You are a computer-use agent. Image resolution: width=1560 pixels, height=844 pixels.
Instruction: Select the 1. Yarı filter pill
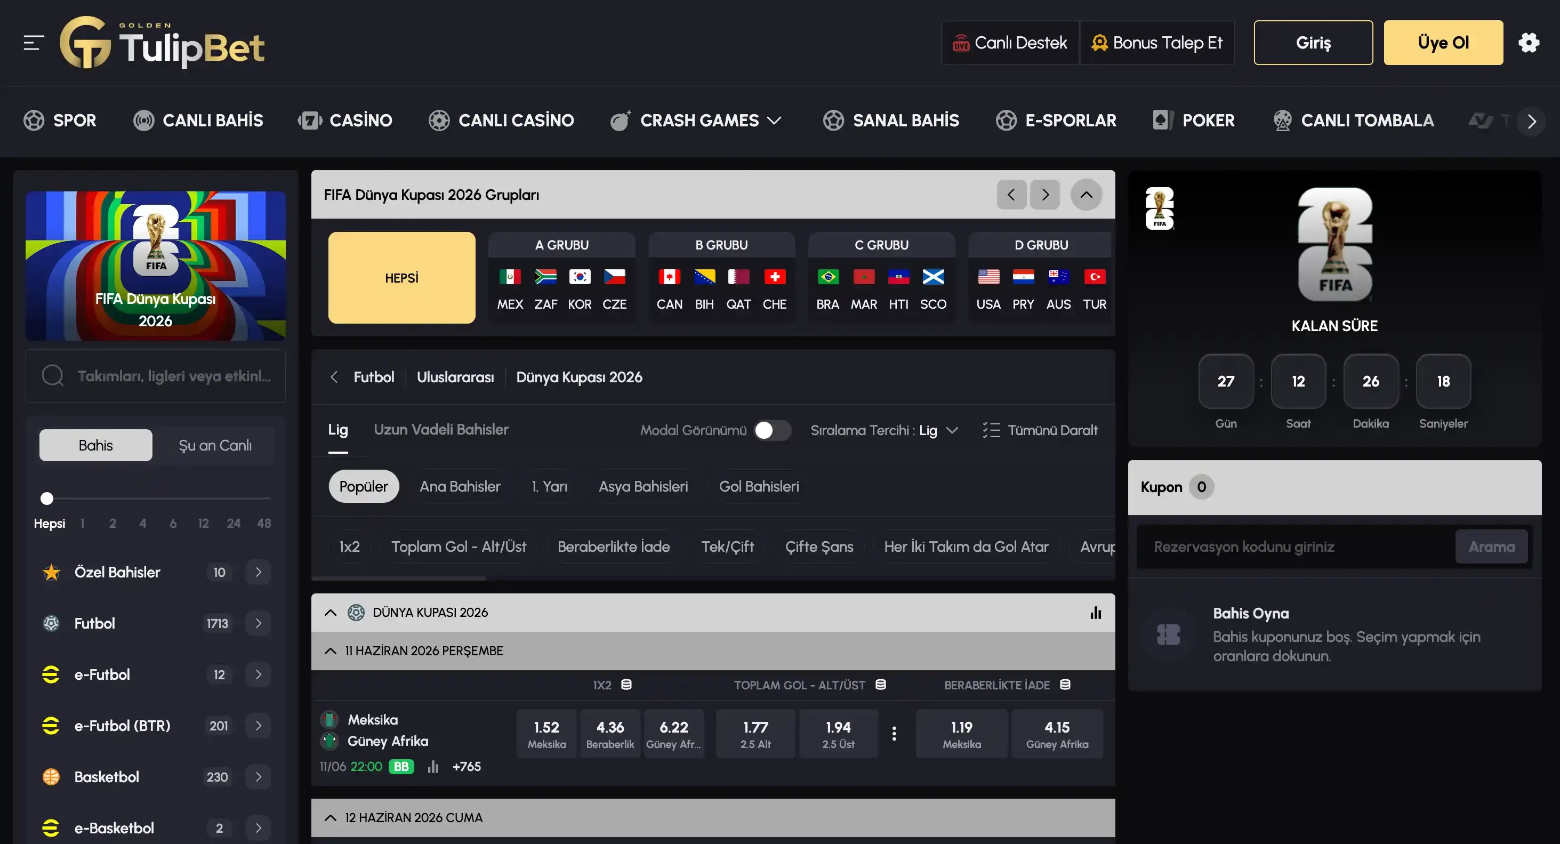pos(549,486)
